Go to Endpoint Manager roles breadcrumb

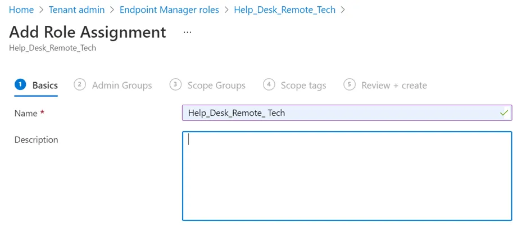pos(169,10)
